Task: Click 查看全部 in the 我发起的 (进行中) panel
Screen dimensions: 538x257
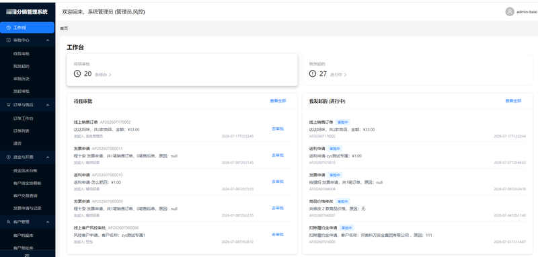Action: (x=513, y=101)
